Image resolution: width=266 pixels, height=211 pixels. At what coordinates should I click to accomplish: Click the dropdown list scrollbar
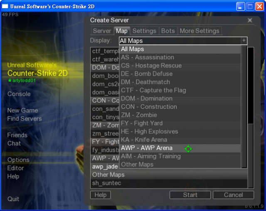pos(244,107)
